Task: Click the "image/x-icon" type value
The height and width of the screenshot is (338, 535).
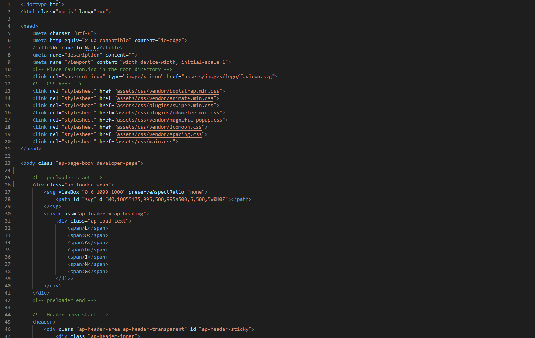Action: tap(143, 77)
